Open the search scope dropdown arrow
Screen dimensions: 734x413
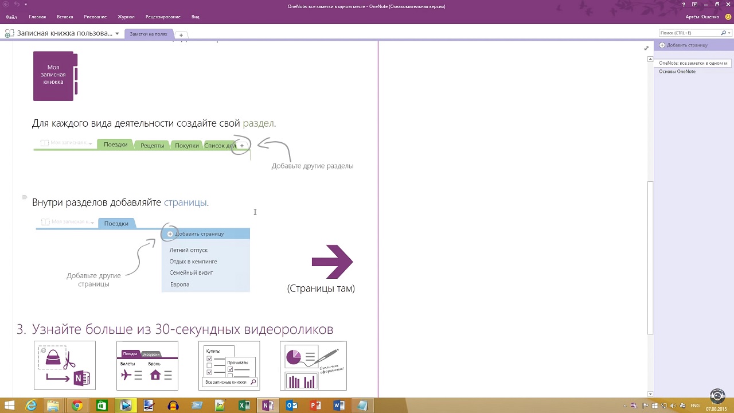tap(729, 33)
